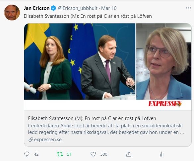Open the share upload icon
The image size is (194, 161).
129,154
